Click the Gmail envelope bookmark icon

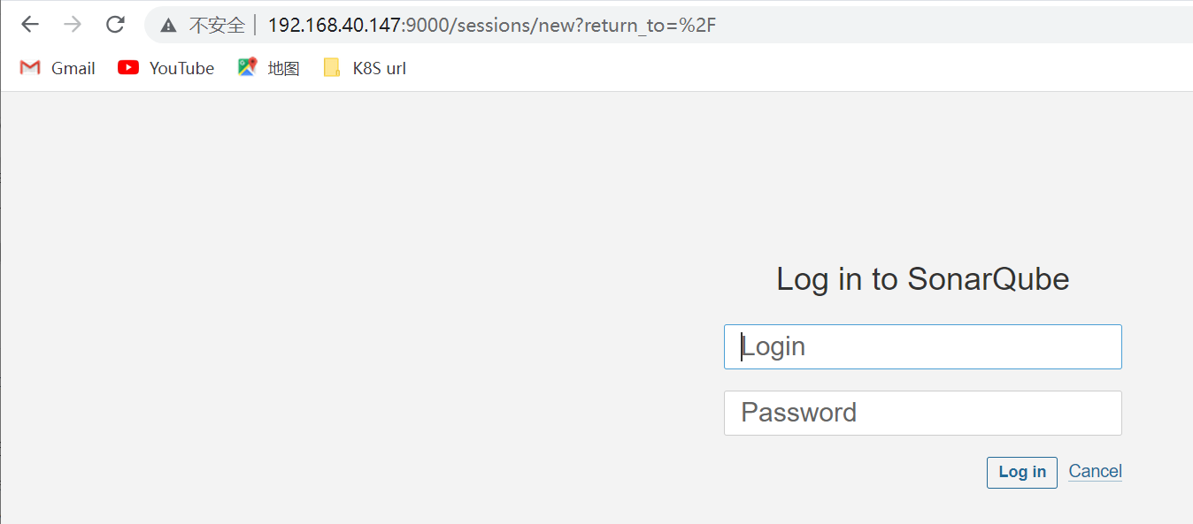30,68
